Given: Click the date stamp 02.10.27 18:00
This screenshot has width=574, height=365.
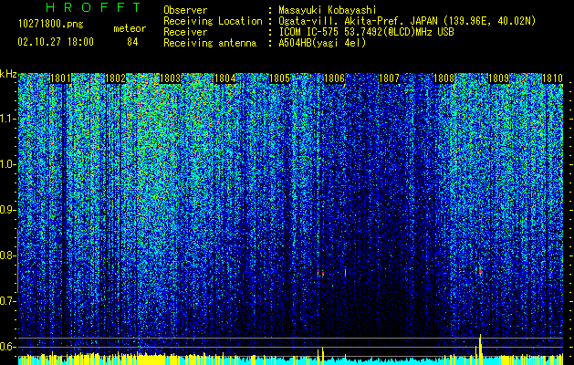Looking at the screenshot, I should 56,42.
